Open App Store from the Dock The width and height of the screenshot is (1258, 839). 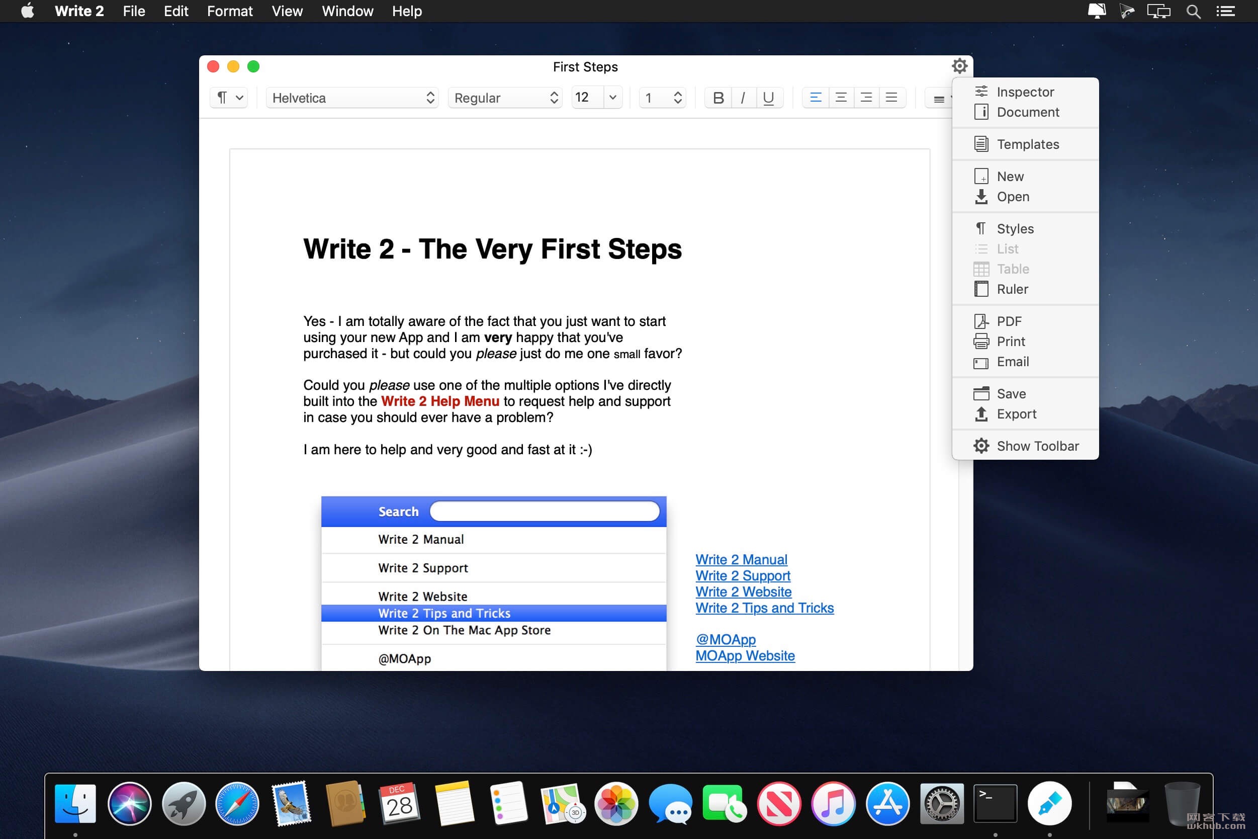click(887, 804)
